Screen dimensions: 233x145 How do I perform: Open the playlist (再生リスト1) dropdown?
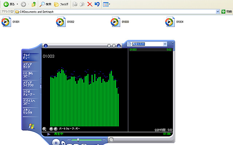(165, 44)
